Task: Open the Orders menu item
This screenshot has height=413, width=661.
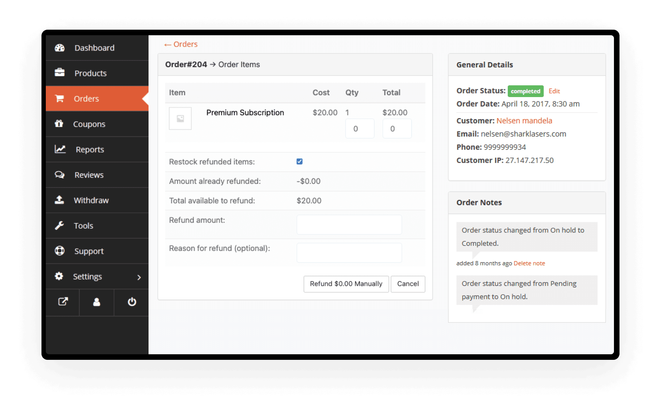Action: 86,99
